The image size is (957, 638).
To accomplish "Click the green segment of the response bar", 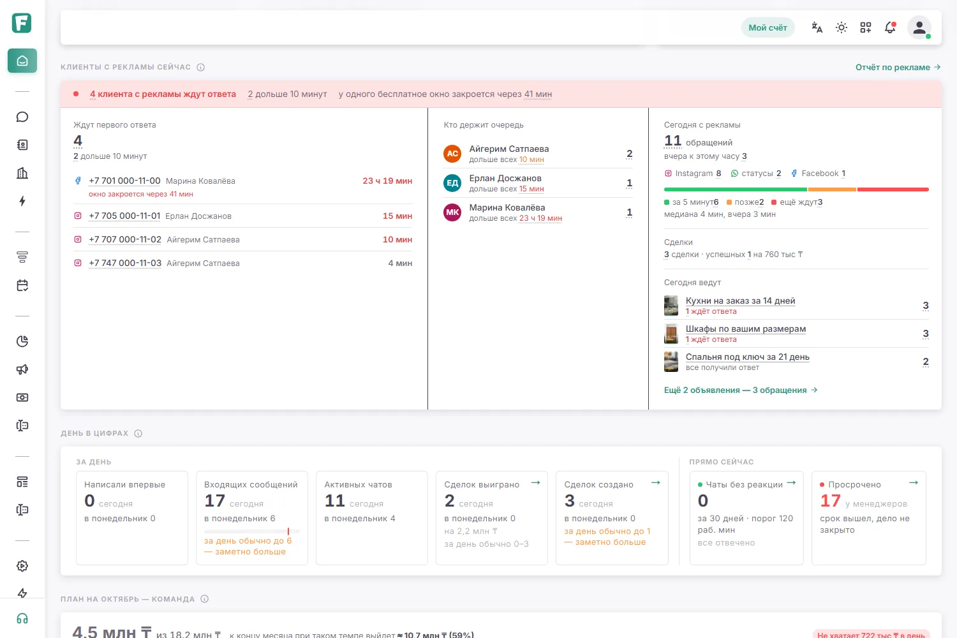I will [x=736, y=189].
